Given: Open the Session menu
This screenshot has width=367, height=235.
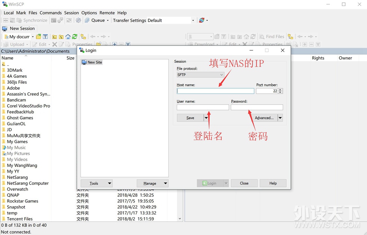Looking at the screenshot, I should click(72, 13).
